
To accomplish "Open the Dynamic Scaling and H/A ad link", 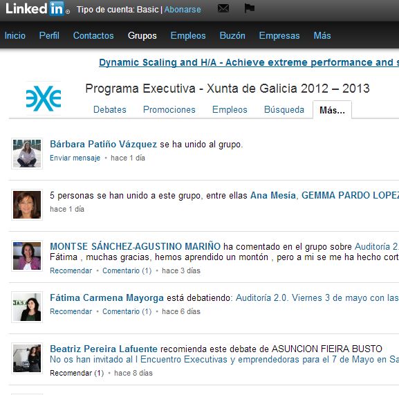I will pos(249,62).
